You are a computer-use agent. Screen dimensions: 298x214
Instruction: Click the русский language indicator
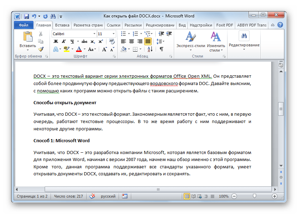tap(108, 196)
